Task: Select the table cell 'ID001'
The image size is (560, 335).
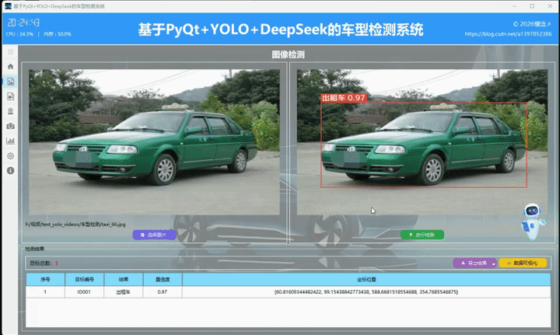Action: pyautogui.click(x=84, y=291)
